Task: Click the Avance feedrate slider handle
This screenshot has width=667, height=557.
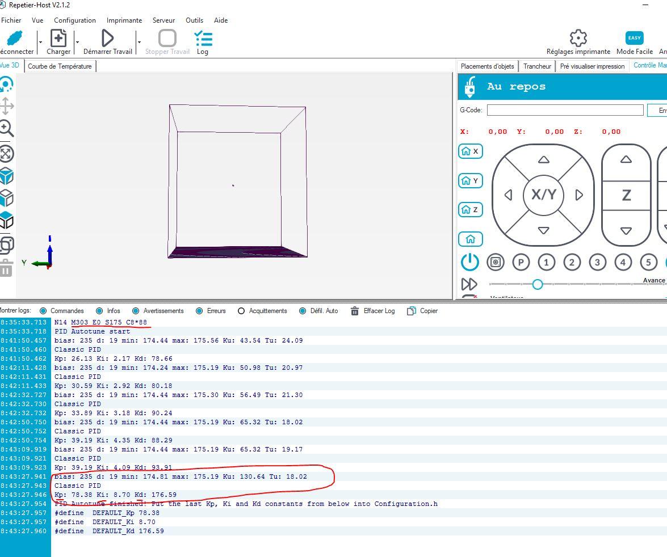Action: (537, 284)
